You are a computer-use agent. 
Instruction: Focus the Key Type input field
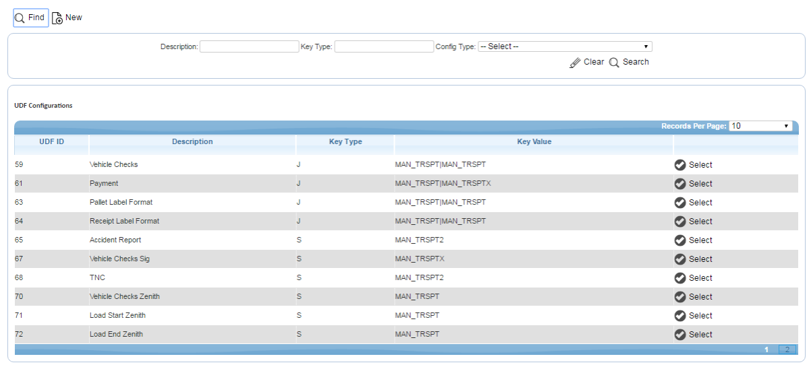coord(384,46)
